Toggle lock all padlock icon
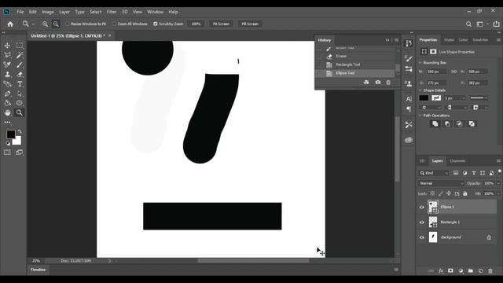The width and height of the screenshot is (503, 283). coord(465,193)
